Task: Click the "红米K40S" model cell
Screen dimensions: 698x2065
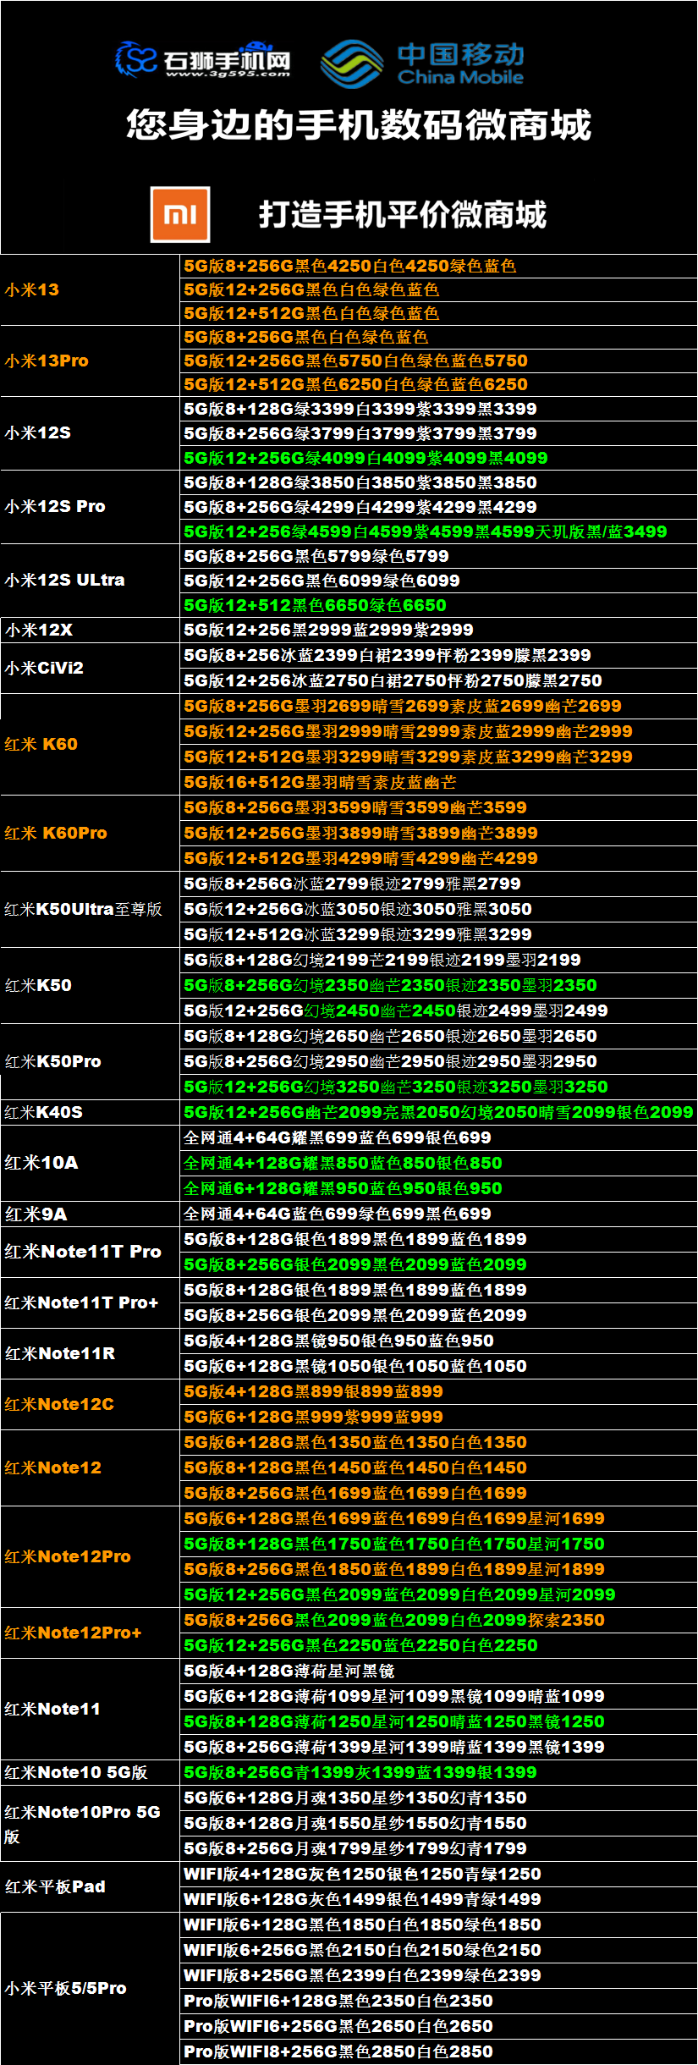Action: (90, 1112)
